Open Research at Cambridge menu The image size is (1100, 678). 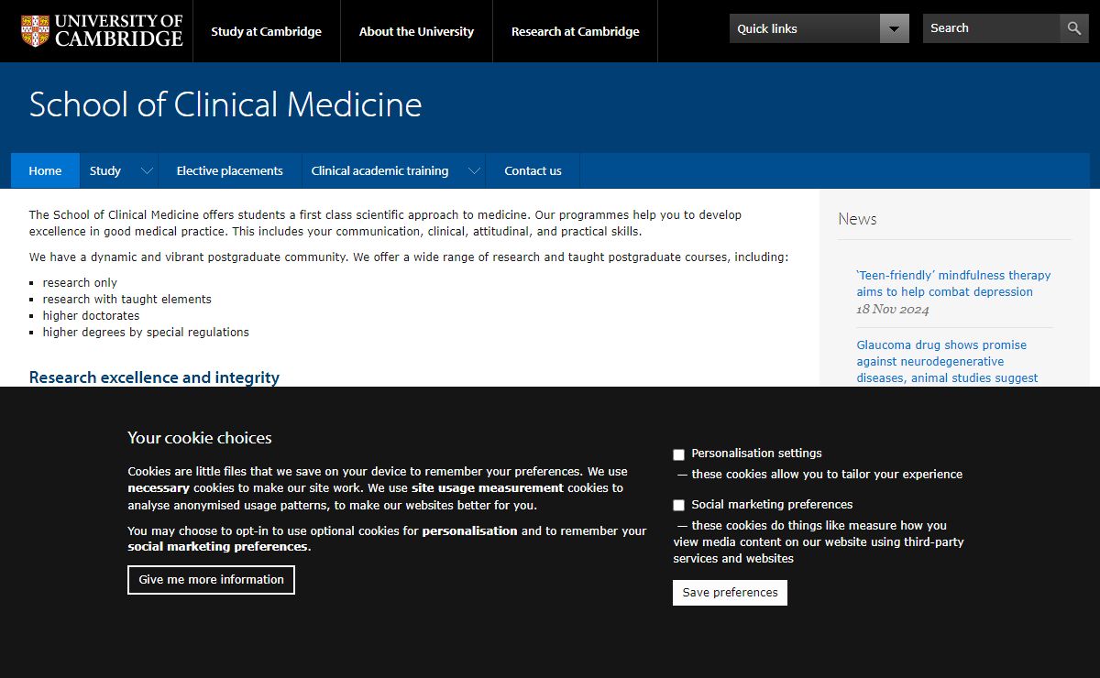click(x=575, y=31)
